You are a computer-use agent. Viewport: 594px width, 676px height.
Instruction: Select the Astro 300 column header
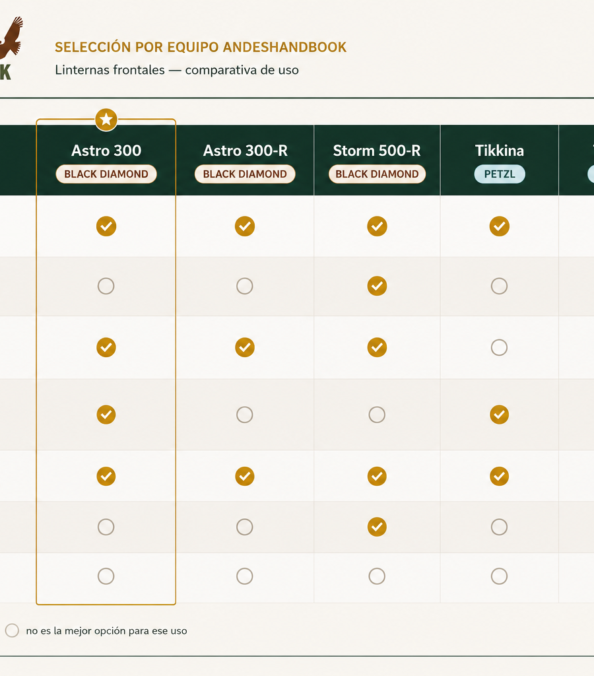106,160
